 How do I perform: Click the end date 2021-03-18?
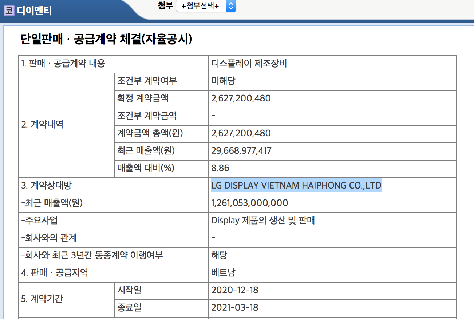point(235,308)
